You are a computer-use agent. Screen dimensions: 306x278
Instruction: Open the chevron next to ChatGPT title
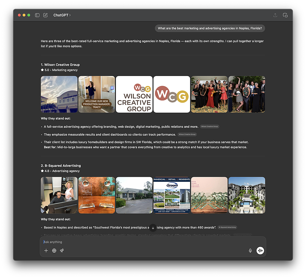click(71, 15)
